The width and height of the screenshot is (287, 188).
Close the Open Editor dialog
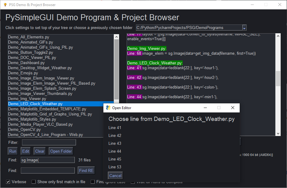tap(232, 108)
